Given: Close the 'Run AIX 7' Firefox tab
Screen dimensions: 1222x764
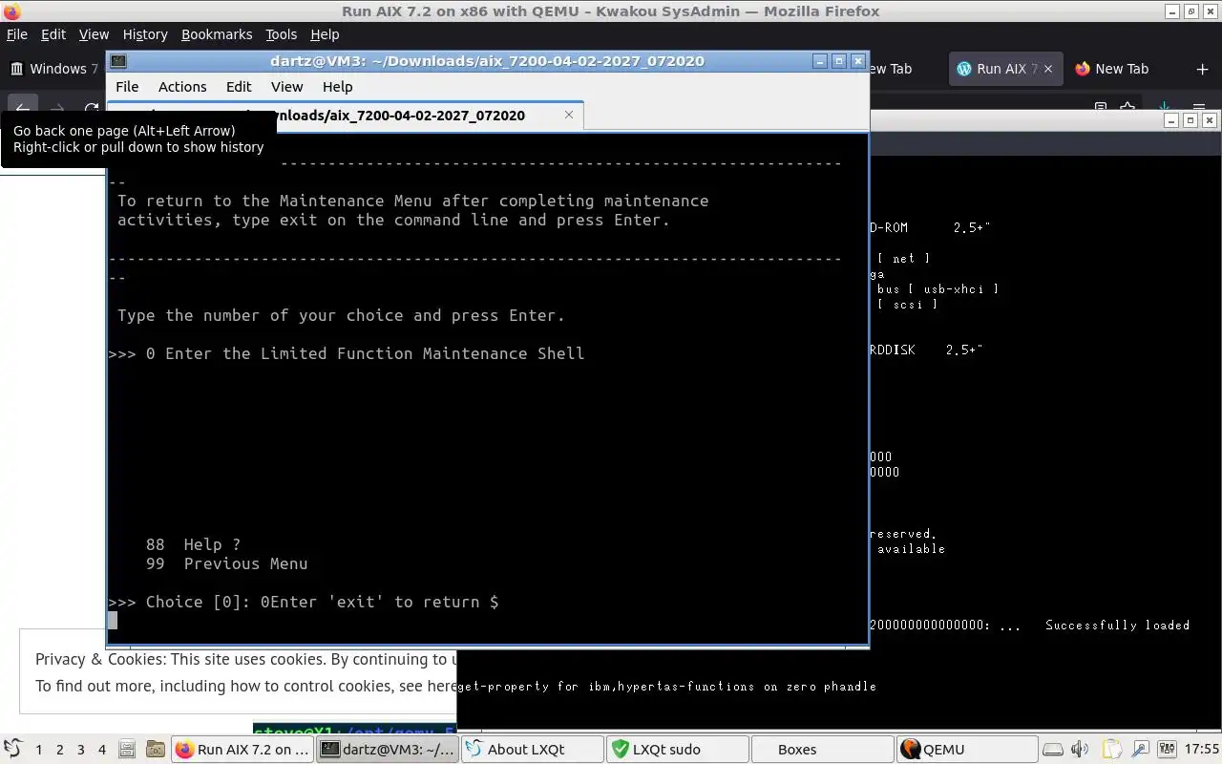Looking at the screenshot, I should coord(1048,69).
